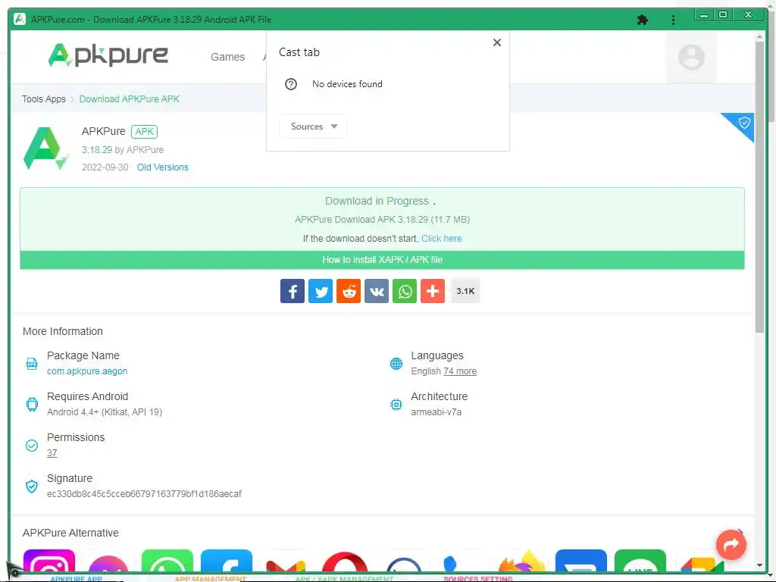The height and width of the screenshot is (582, 776).
Task: Open the Games menu
Action: (x=227, y=57)
